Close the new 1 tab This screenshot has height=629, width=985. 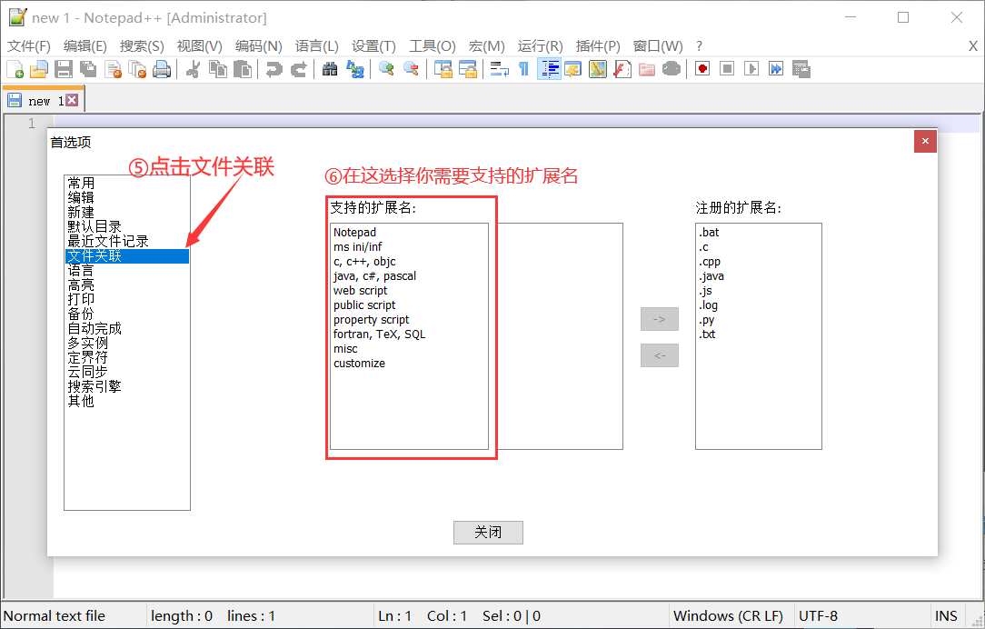pyautogui.click(x=73, y=100)
